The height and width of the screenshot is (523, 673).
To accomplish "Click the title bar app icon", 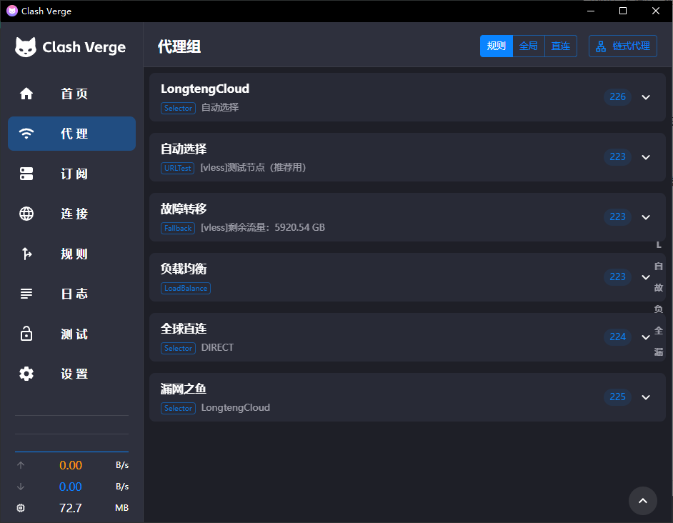I will click(12, 11).
